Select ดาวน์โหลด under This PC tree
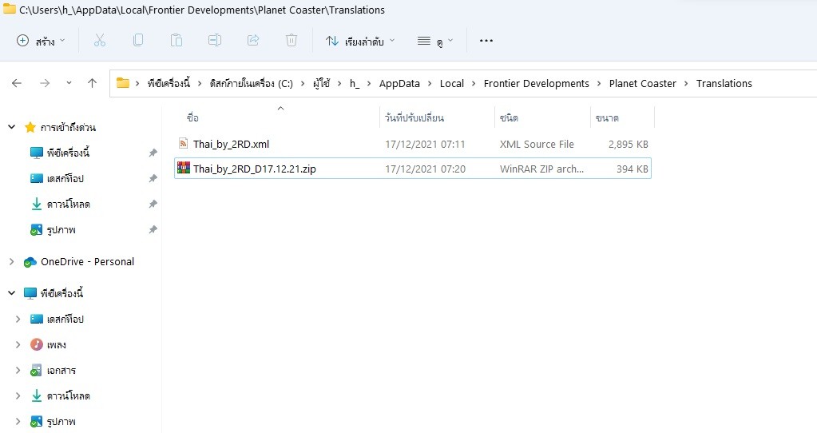 pyautogui.click(x=60, y=395)
